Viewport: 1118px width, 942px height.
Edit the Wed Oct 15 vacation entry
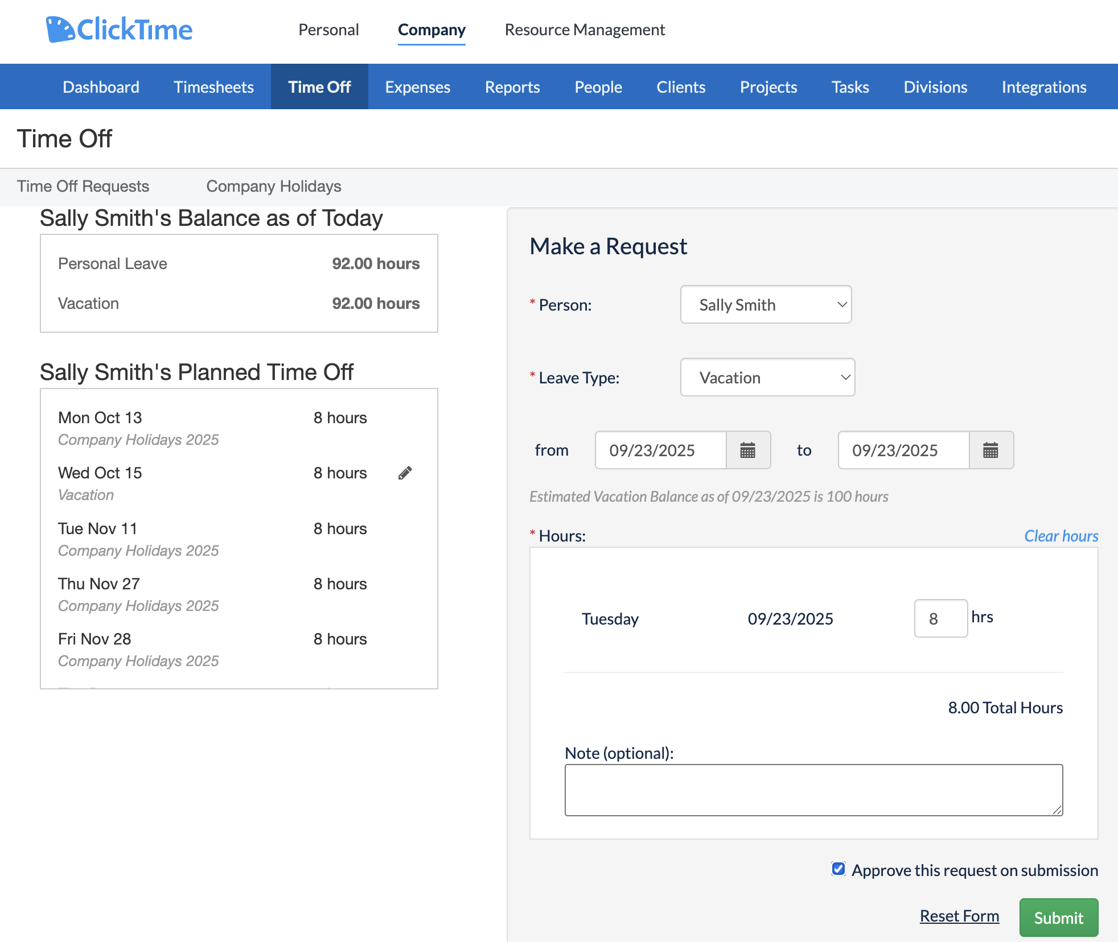[405, 473]
